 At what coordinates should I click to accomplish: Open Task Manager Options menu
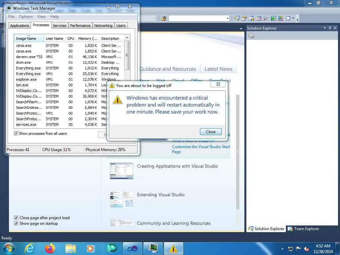tap(26, 17)
